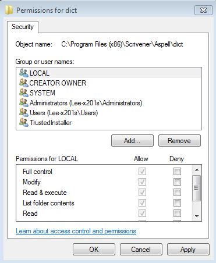Check Deny for Read & execute
216x263 pixels.
pyautogui.click(x=177, y=192)
